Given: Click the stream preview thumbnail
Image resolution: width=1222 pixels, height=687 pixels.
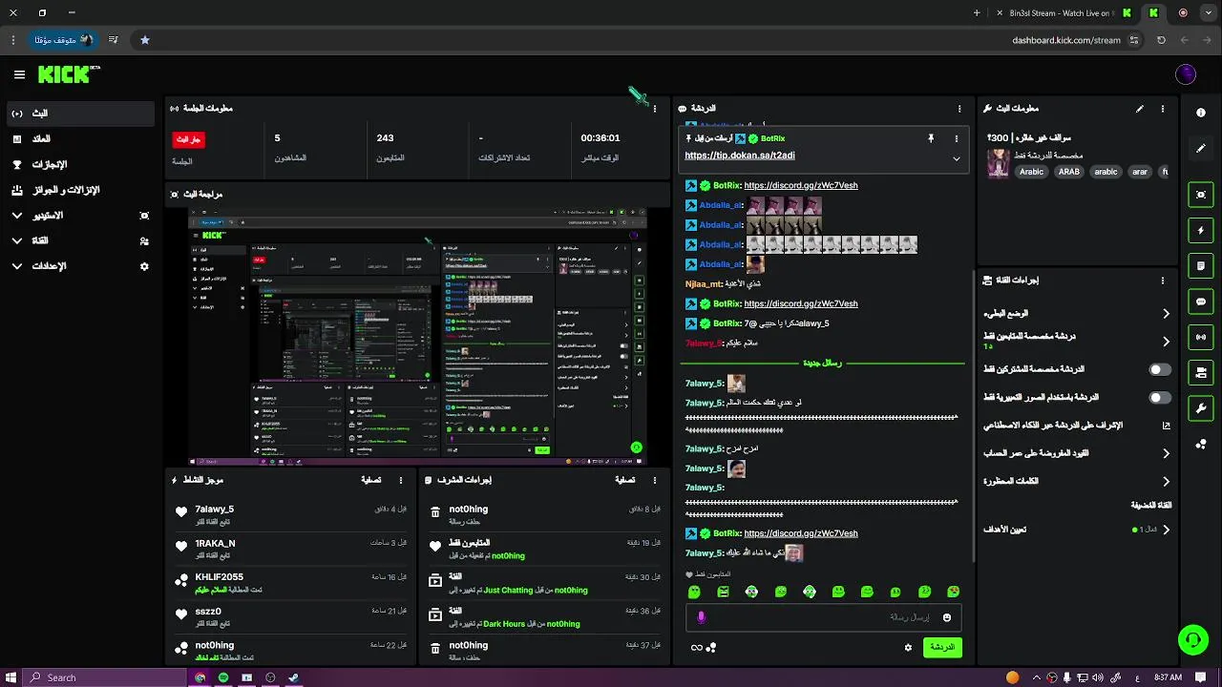Looking at the screenshot, I should 417,337.
